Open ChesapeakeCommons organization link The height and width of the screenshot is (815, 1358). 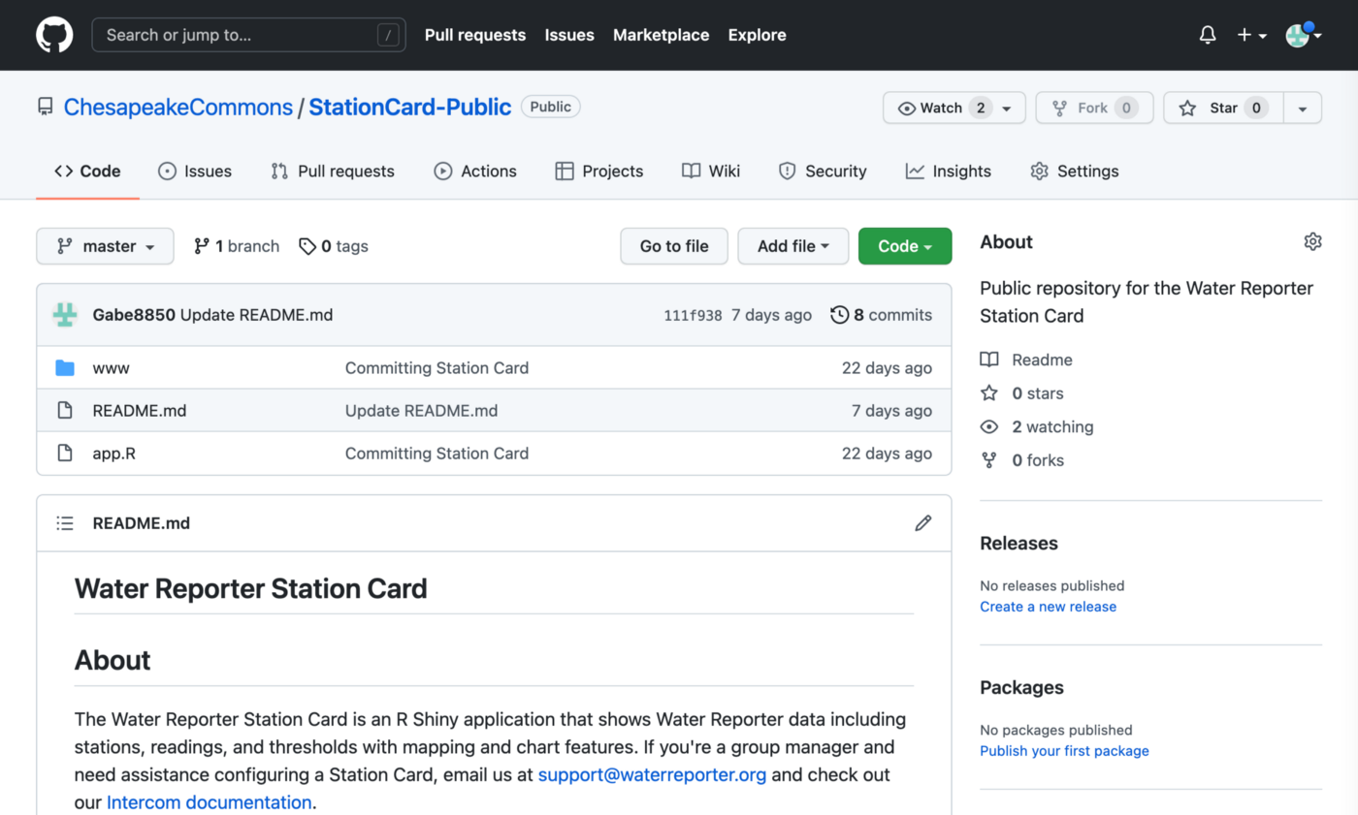click(x=178, y=107)
